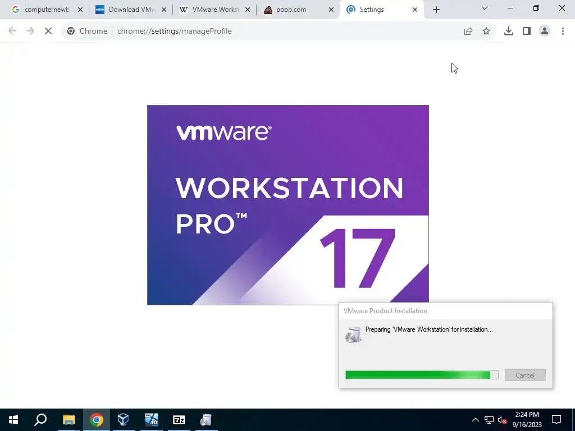Go back to previous page

[12, 31]
